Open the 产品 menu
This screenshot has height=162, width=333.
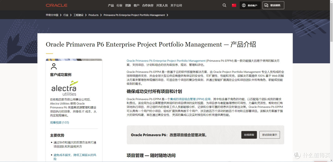pyautogui.click(x=111, y=6)
